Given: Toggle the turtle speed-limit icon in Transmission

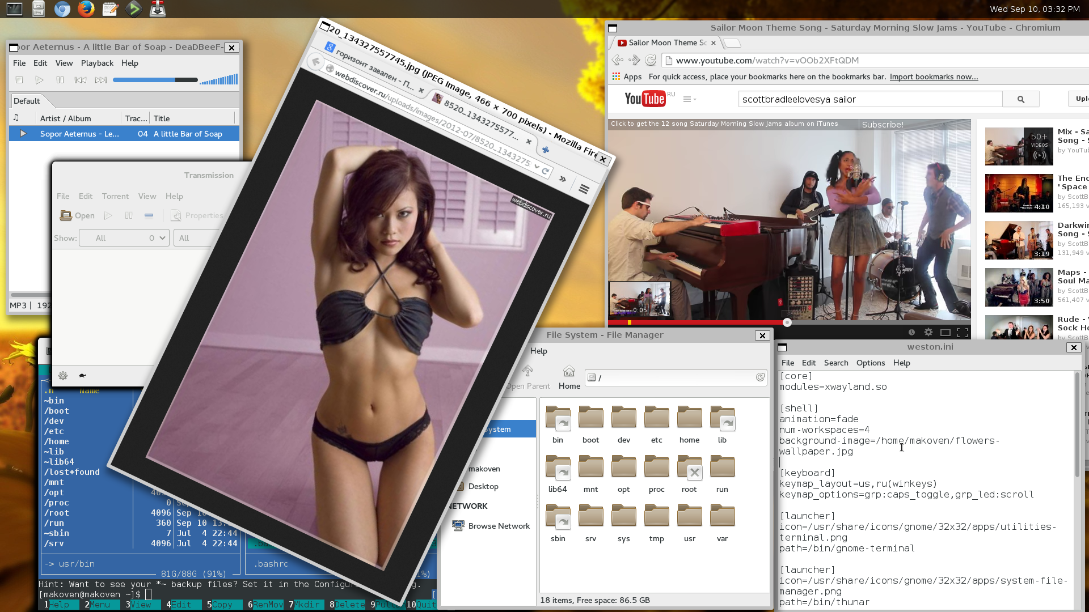Looking at the screenshot, I should click(x=83, y=376).
